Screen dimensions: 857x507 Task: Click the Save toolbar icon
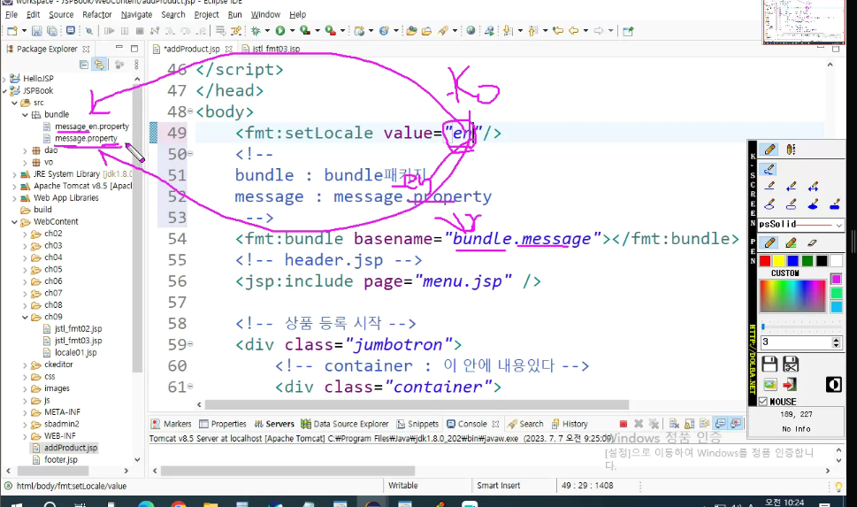point(36,31)
